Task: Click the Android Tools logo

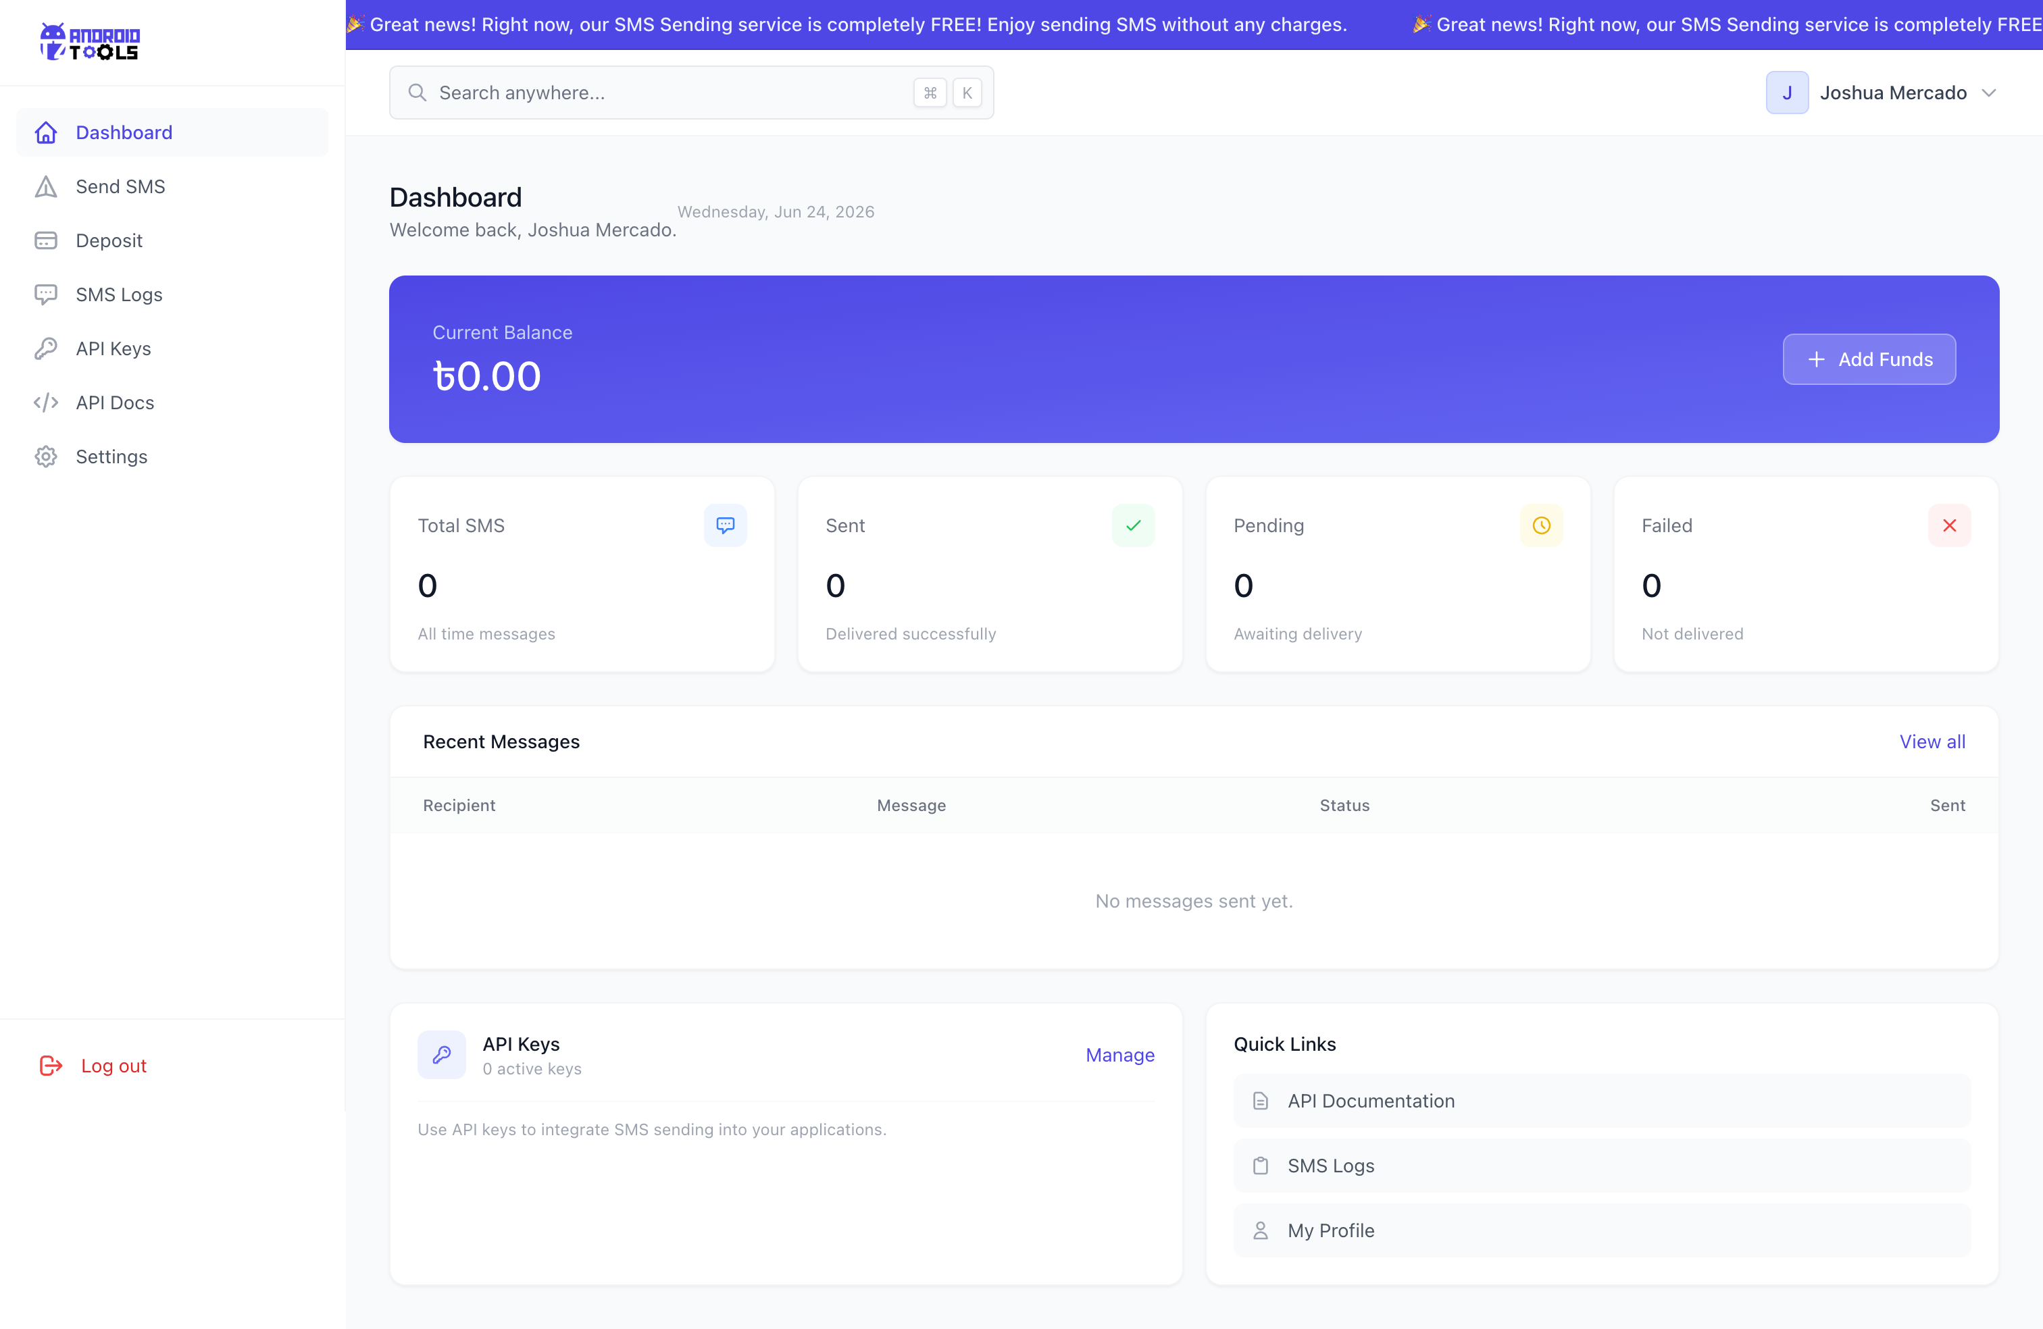Action: pos(90,42)
